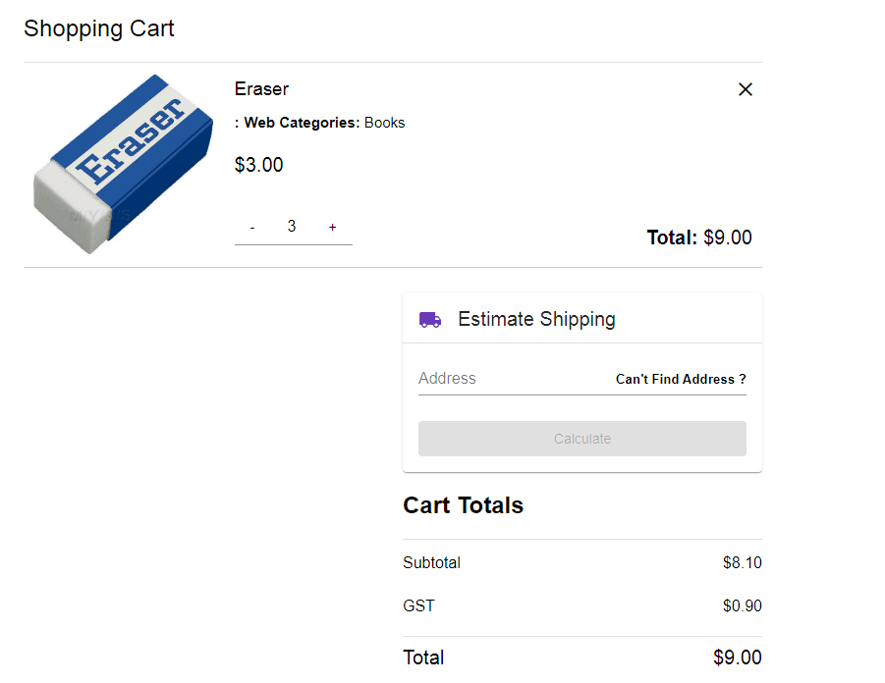The image size is (885, 683).
Task: Click the purple shipping truck icon
Action: click(x=430, y=320)
